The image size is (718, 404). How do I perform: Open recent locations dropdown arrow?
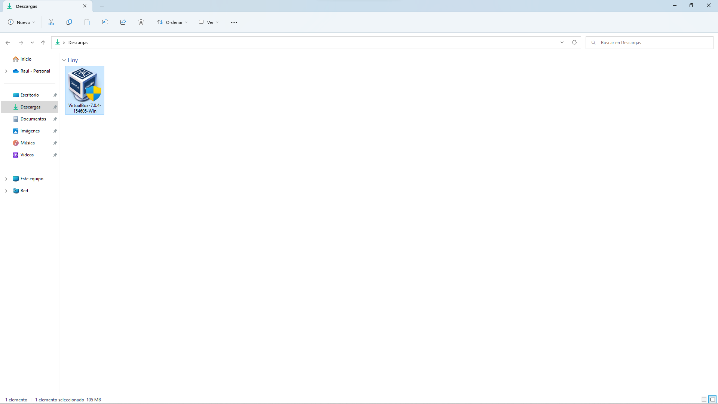pos(33,43)
